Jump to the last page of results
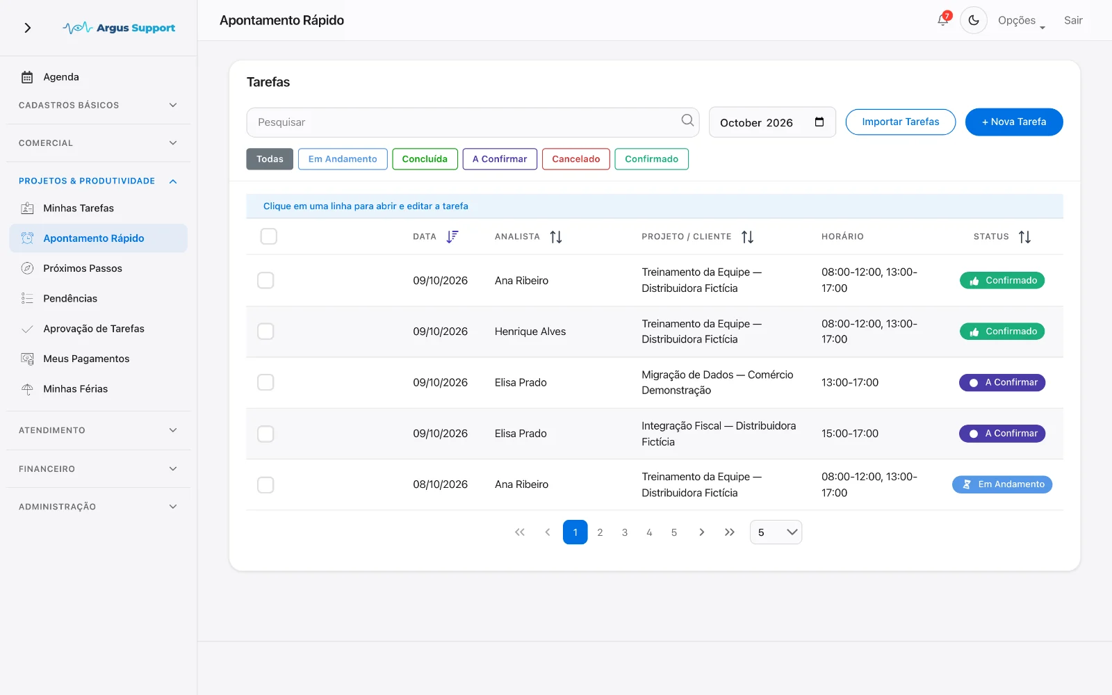 click(x=730, y=532)
